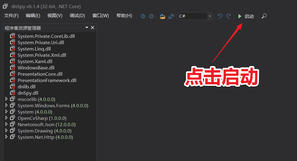This screenshot has width=297, height=161.
Task: Click the dnSpy app icon in title bar
Action: pyautogui.click(x=5, y=6)
